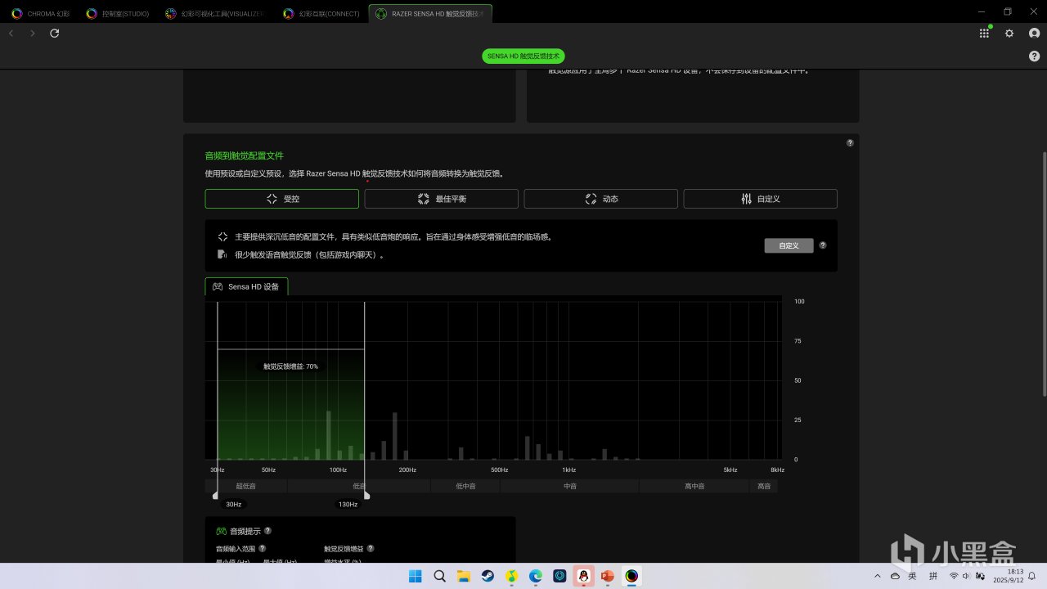Select the 自定义 profile with sliders icon
Viewport: 1047px width, 589px height.
[x=760, y=199]
